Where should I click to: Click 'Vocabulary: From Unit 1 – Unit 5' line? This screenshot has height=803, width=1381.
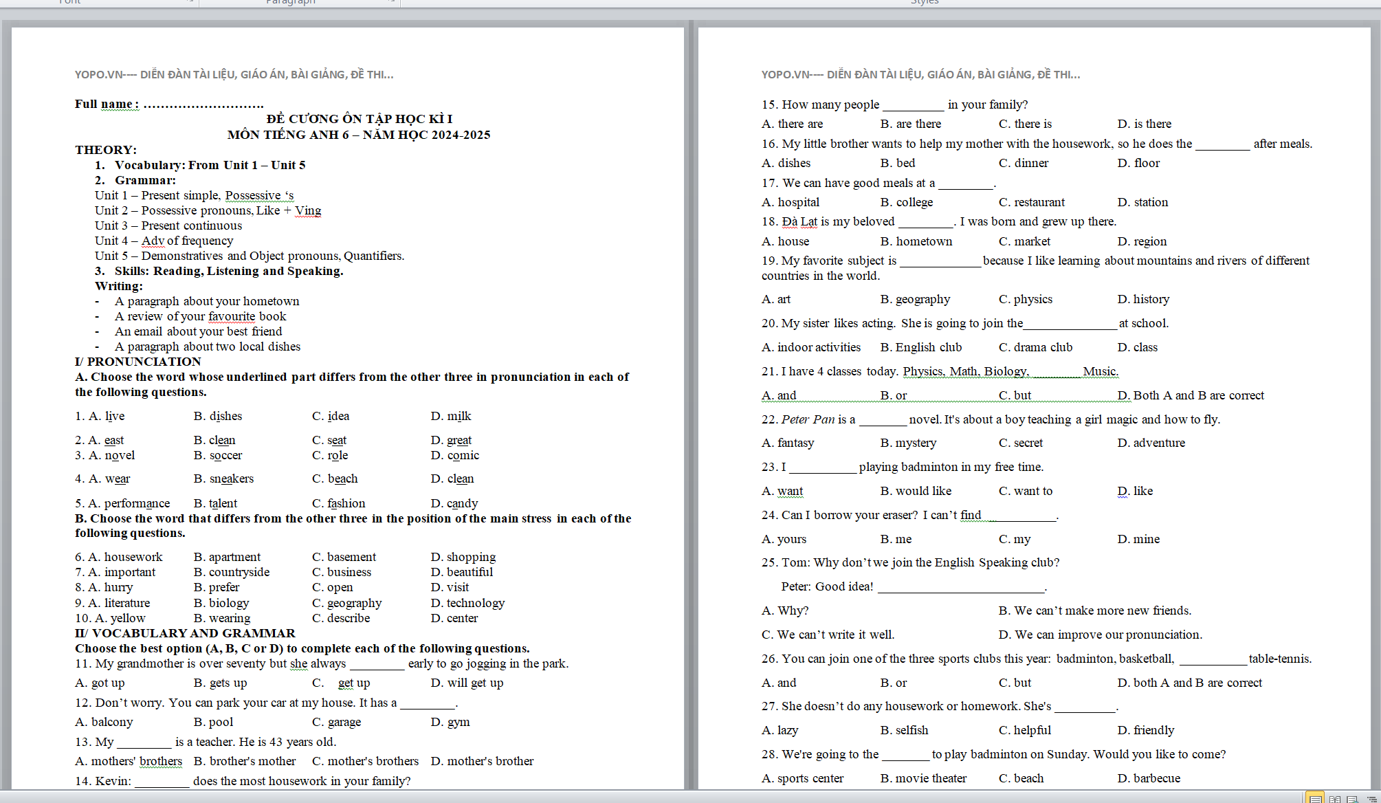(210, 165)
